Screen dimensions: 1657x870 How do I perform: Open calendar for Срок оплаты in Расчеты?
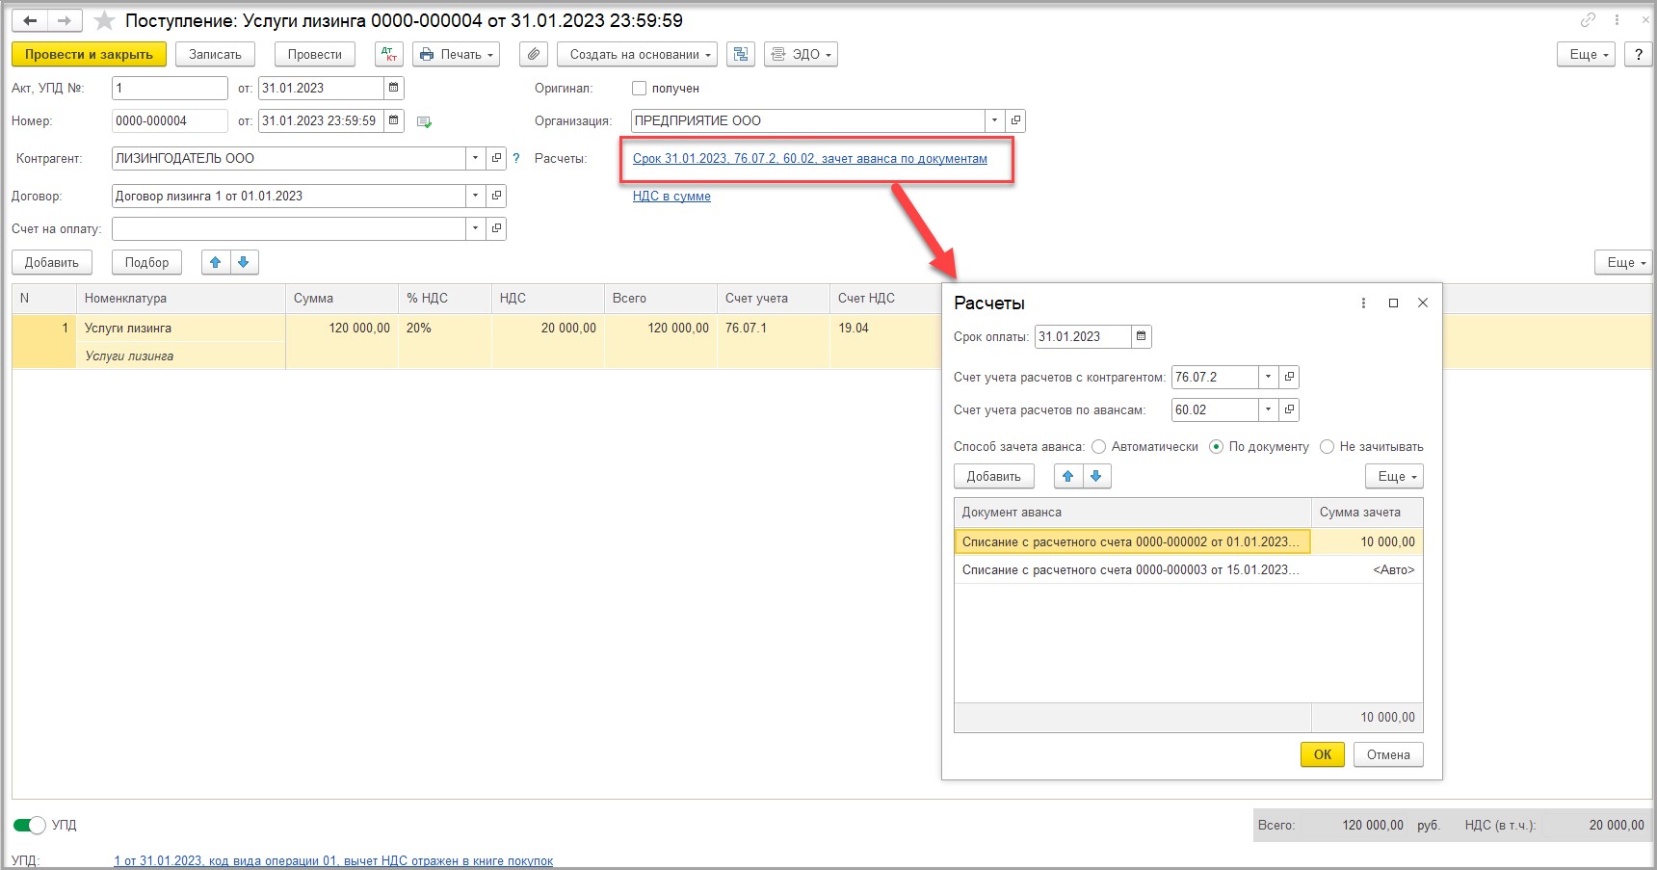tap(1141, 336)
